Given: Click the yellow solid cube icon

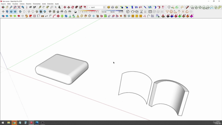Looking at the screenshot, I should tap(109, 7).
